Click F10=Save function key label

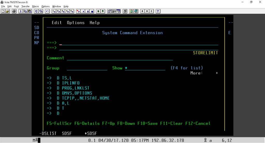(x=148, y=124)
